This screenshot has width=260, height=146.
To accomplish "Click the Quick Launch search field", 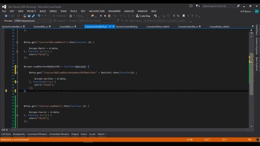I will [219, 6].
